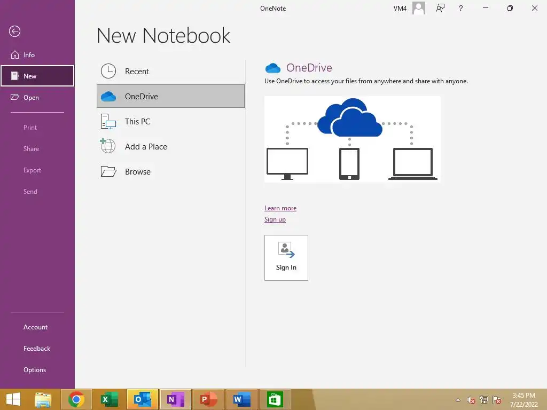Screen dimensions: 547x410
Task: Click the taskbar clock showing 3:45 PM
Action: 523,400
